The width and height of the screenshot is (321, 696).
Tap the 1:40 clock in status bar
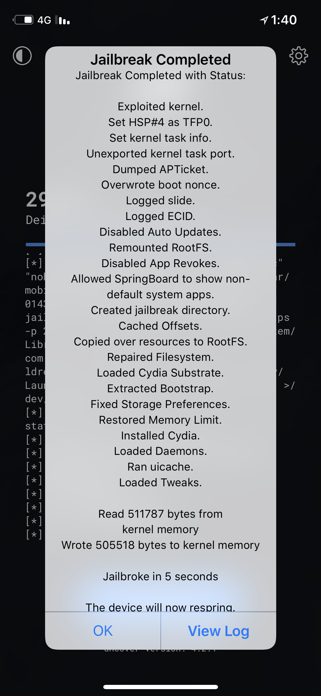point(284,20)
